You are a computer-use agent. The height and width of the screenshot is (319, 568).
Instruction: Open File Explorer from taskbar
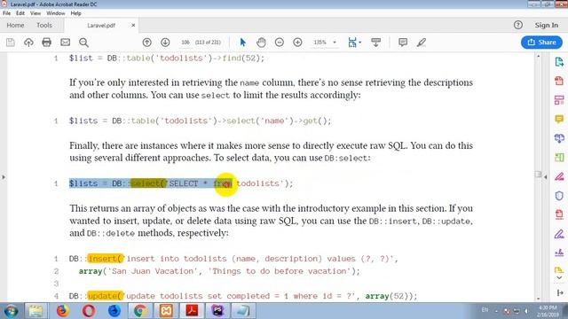click(35, 311)
